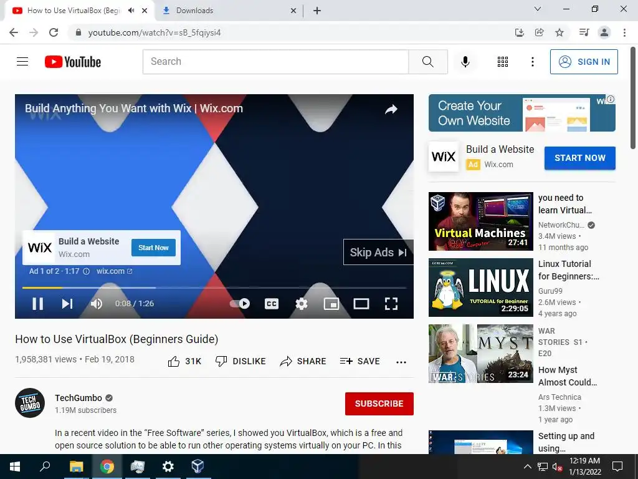The width and height of the screenshot is (638, 479).
Task: Install app icon in address bar
Action: pyautogui.click(x=520, y=32)
